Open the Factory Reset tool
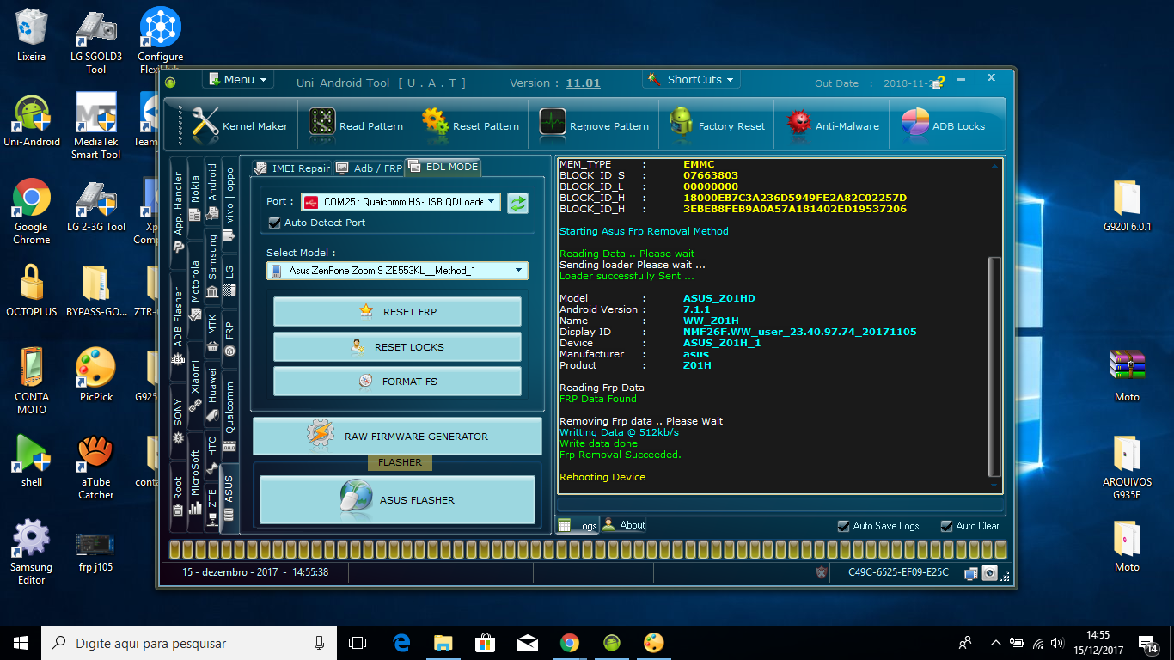Image resolution: width=1174 pixels, height=660 pixels. point(717,125)
